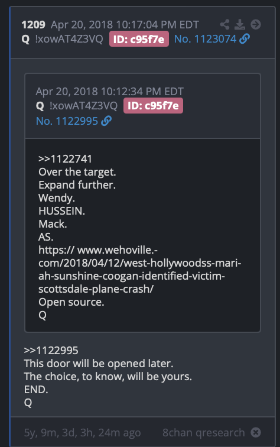Click the >>1122995 reply reference

(51, 351)
